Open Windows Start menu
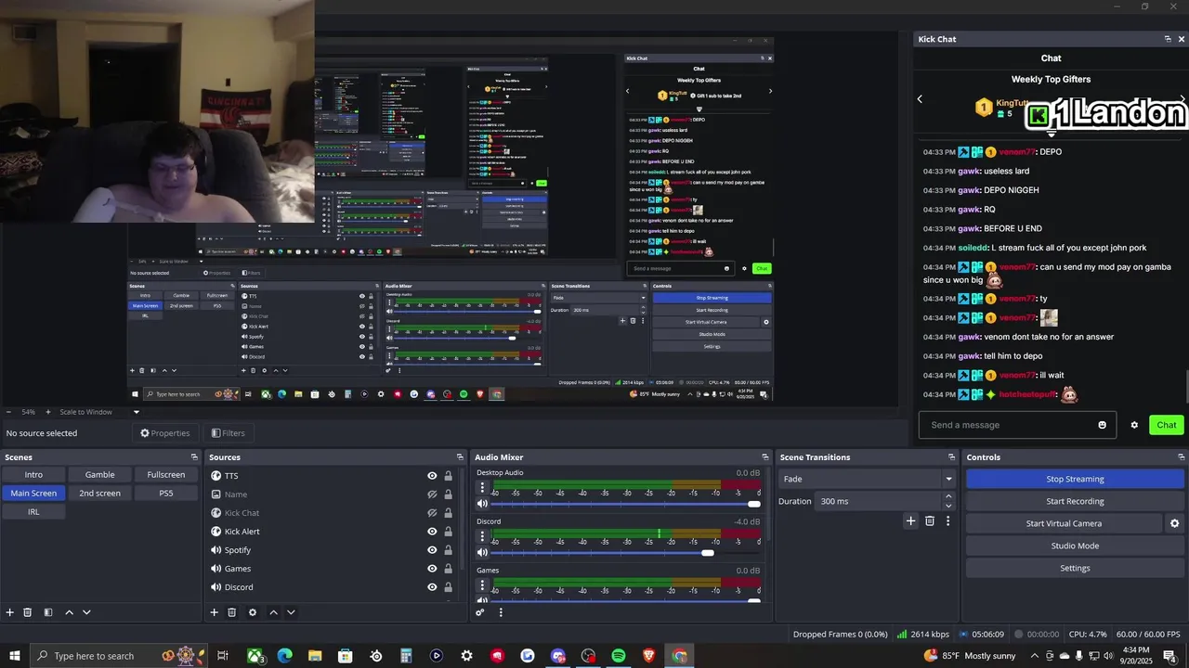 pyautogui.click(x=15, y=656)
